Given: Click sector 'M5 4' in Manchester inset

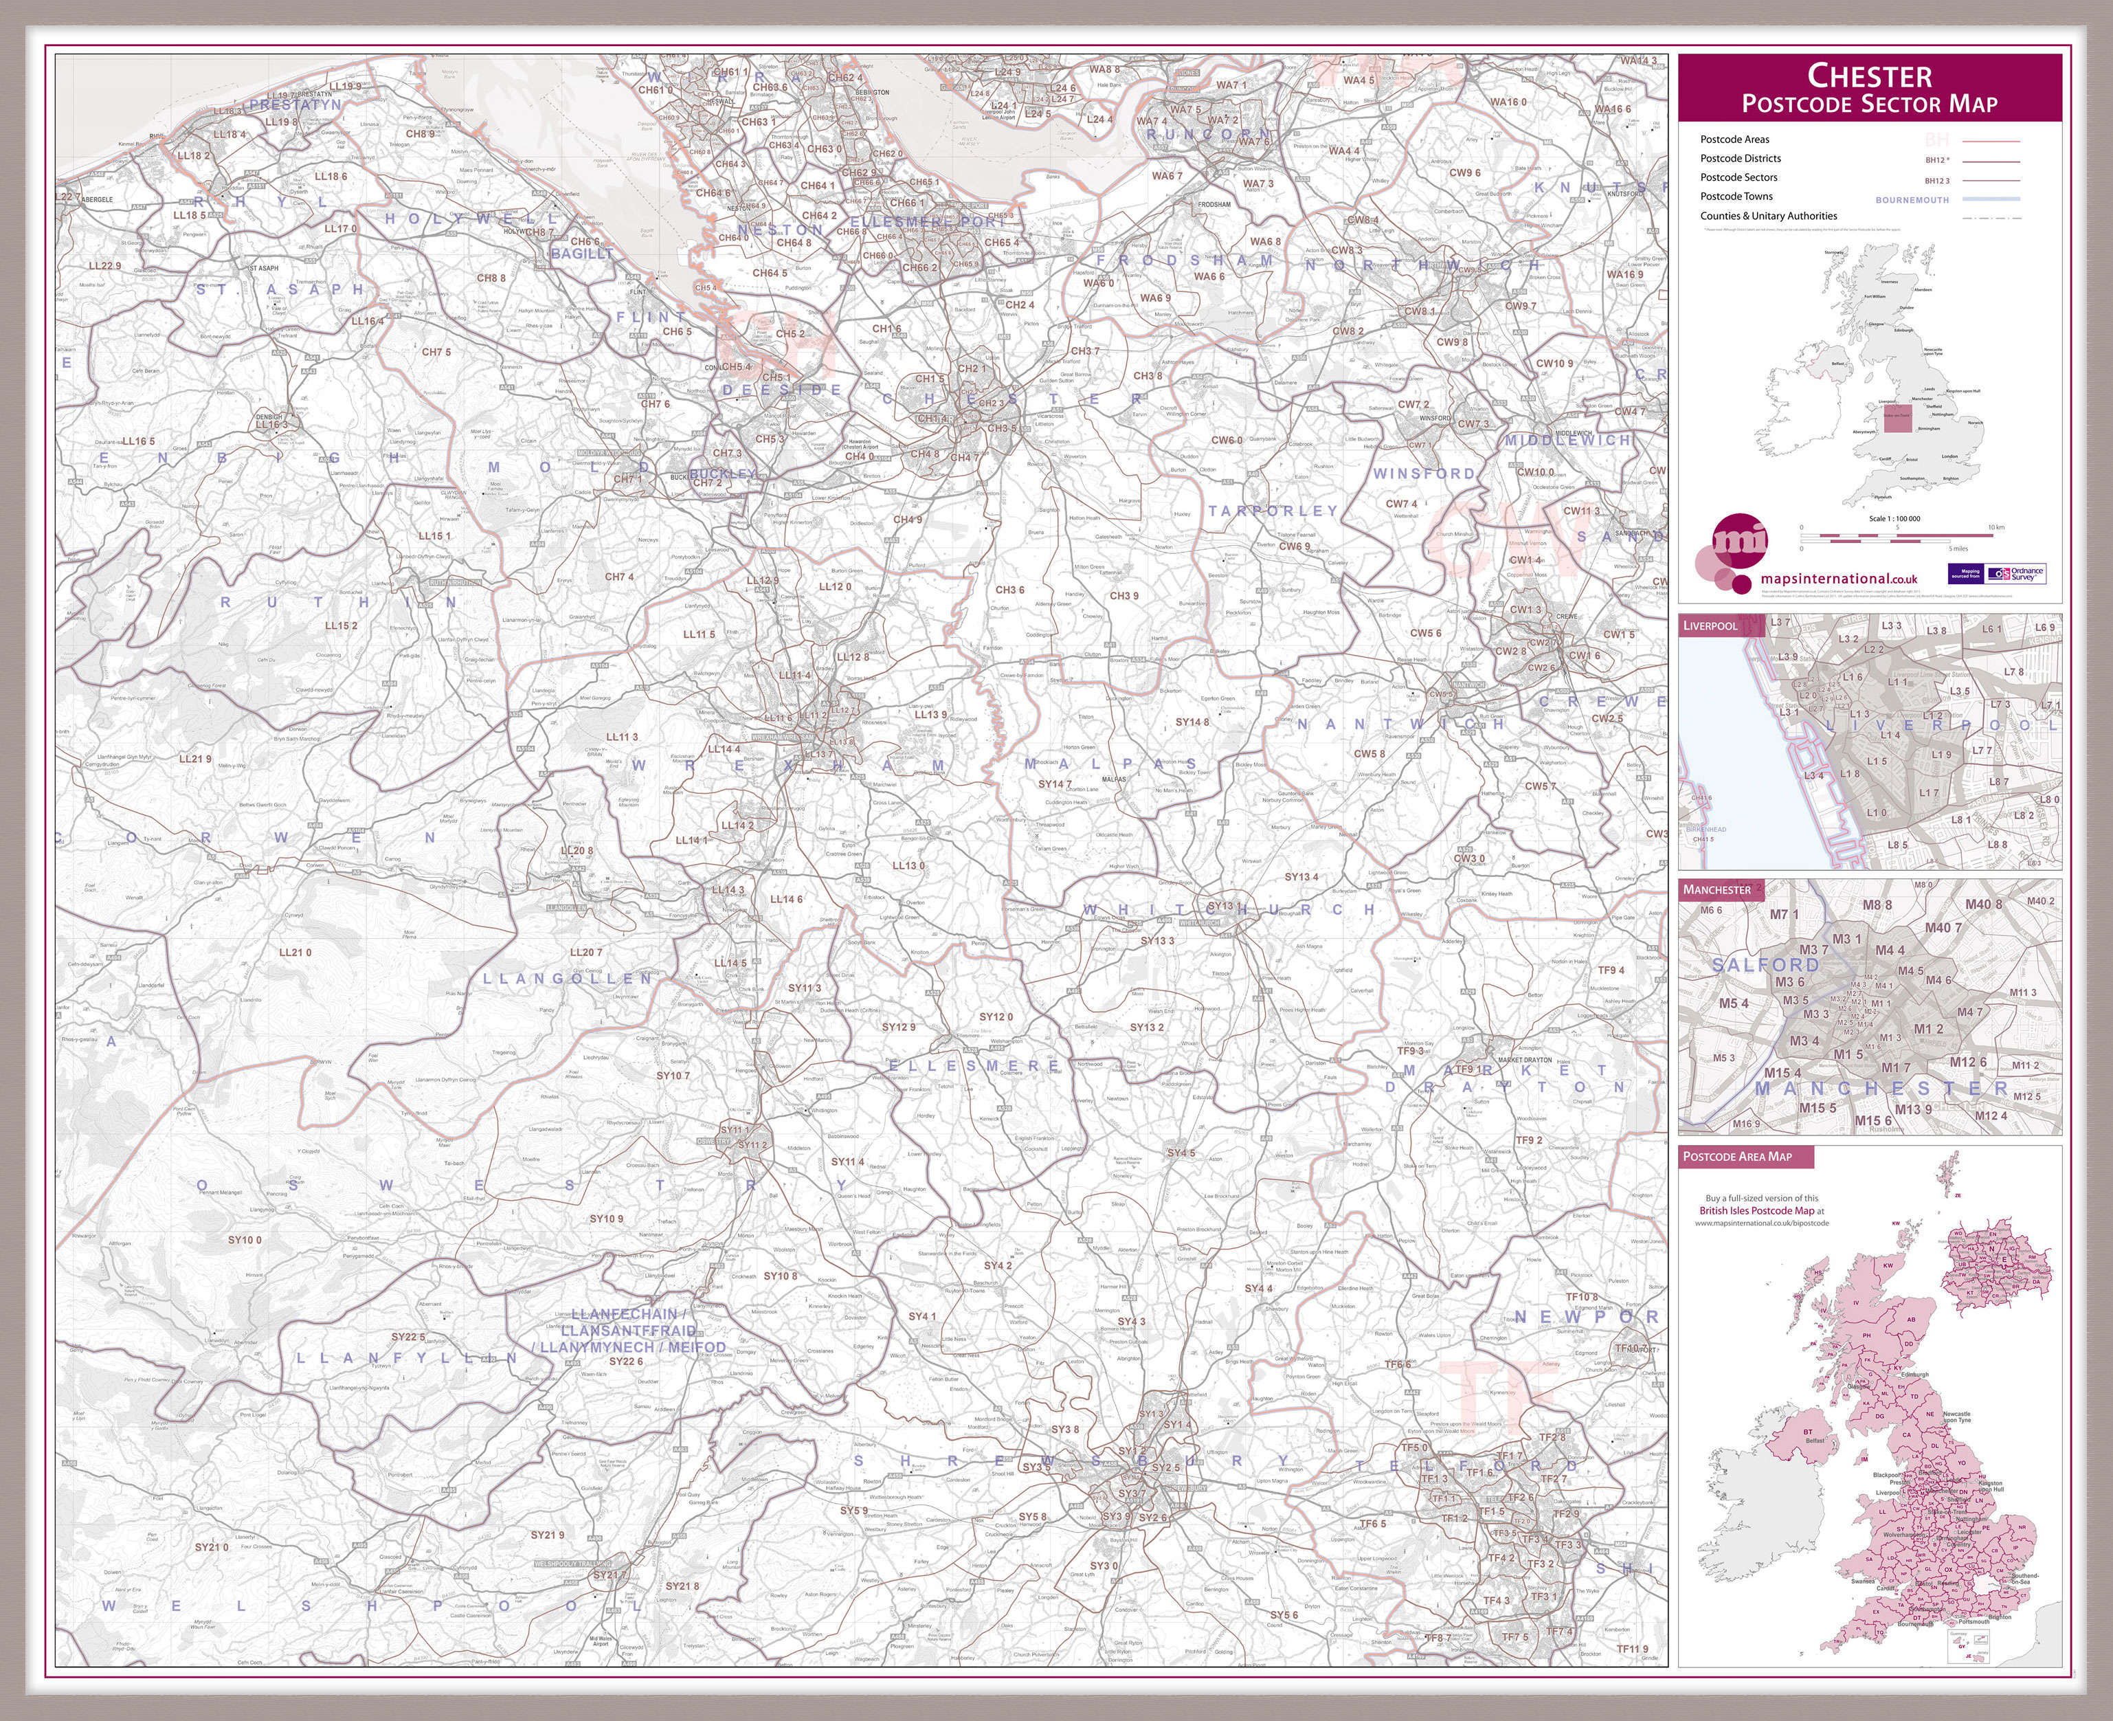Looking at the screenshot, I should click(1734, 1003).
